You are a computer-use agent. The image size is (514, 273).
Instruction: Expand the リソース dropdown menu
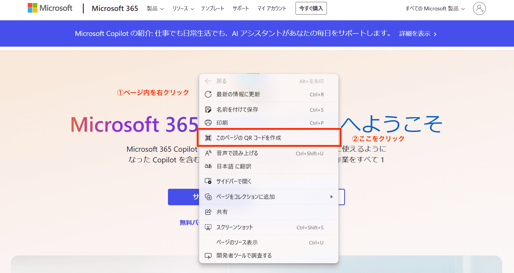click(183, 9)
